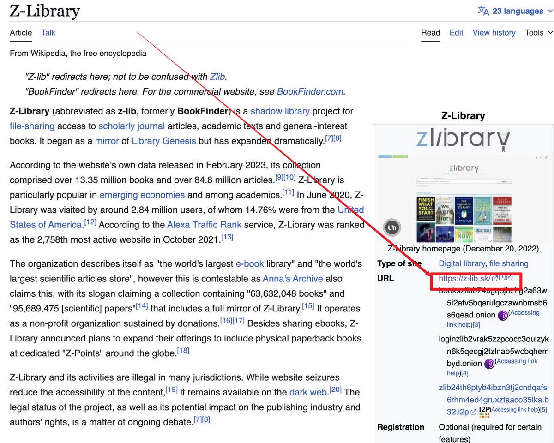
Task: Open citation [13] reference
Action: point(227,237)
